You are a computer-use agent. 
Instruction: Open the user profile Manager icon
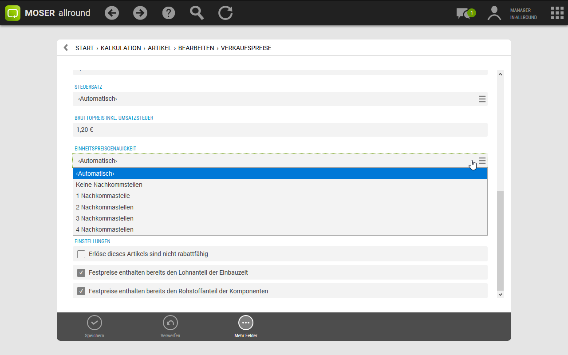(x=494, y=13)
